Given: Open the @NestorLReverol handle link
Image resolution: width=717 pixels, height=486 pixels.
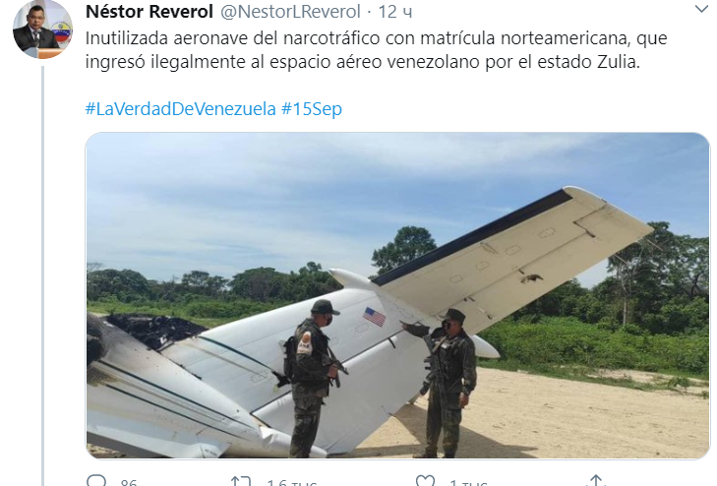Looking at the screenshot, I should tap(291, 12).
